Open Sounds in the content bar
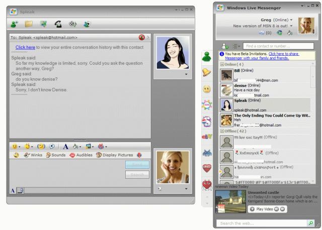Viewport: 322px width, 230px height. pyautogui.click(x=56, y=155)
